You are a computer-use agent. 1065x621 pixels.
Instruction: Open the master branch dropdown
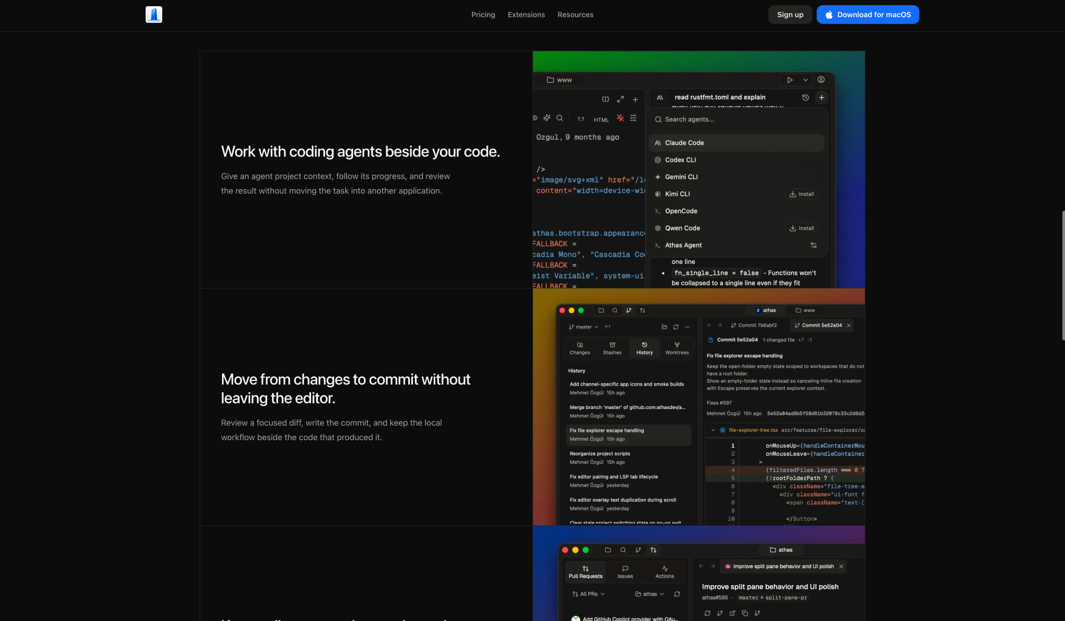(x=583, y=327)
